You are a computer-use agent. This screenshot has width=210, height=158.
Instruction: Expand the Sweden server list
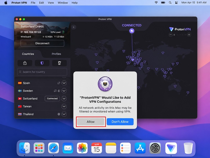(64, 91)
